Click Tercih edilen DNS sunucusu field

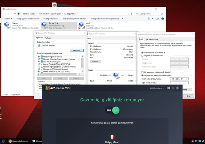(x=179, y=79)
